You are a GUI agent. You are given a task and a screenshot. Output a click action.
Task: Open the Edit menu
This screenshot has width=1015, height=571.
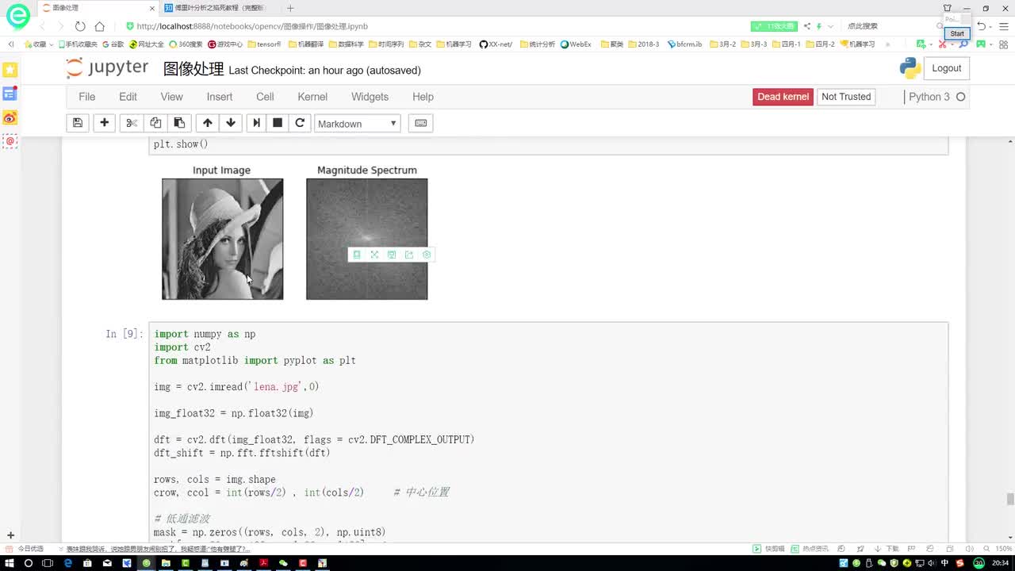pyautogui.click(x=128, y=97)
